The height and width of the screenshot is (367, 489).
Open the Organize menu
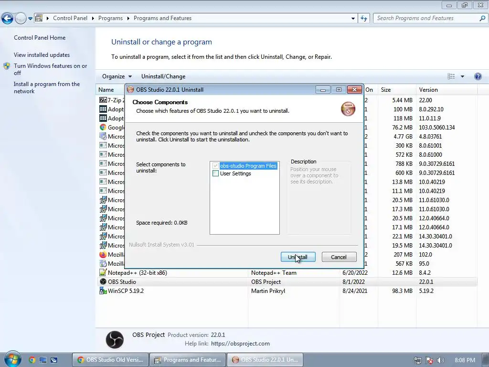tap(117, 76)
